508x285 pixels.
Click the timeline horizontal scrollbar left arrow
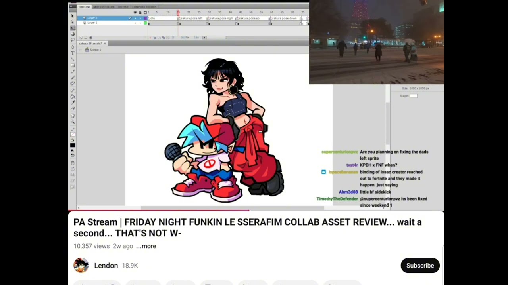pos(204,38)
